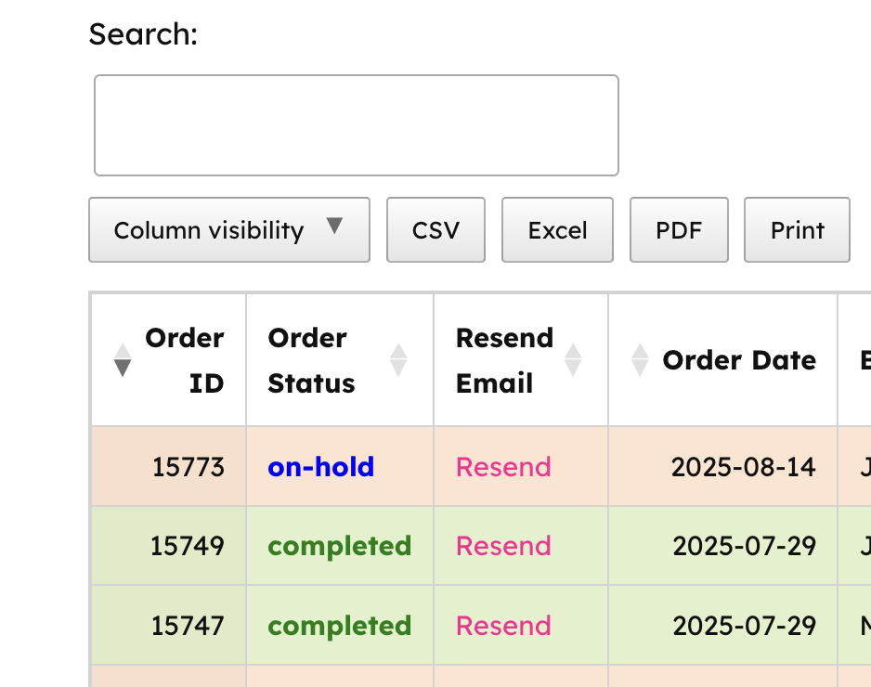Screen dimensions: 871x687
Task: Click the order ID 15749 cell
Action: tap(187, 546)
